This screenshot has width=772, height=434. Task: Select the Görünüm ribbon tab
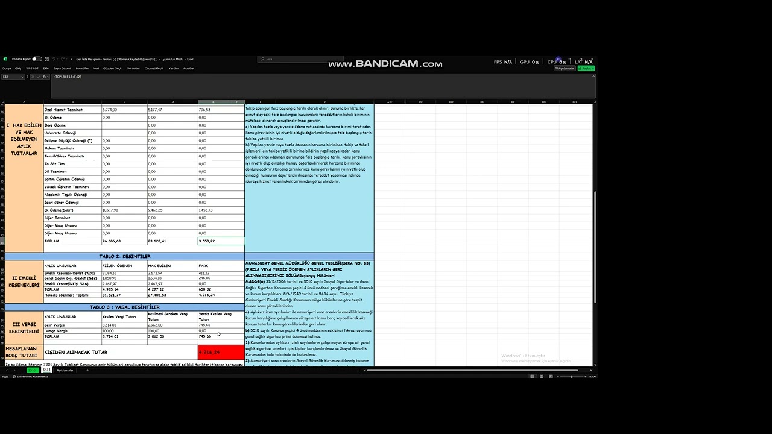click(x=133, y=68)
